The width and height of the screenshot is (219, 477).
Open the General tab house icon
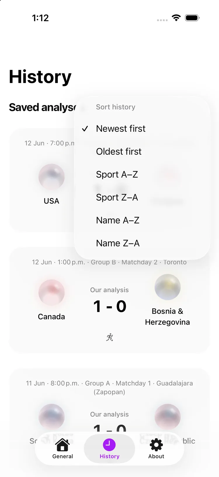62,445
